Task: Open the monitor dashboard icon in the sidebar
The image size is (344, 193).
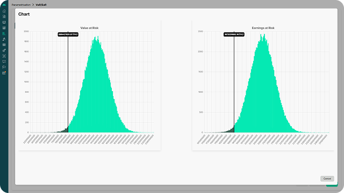Action: pyautogui.click(x=4, y=23)
